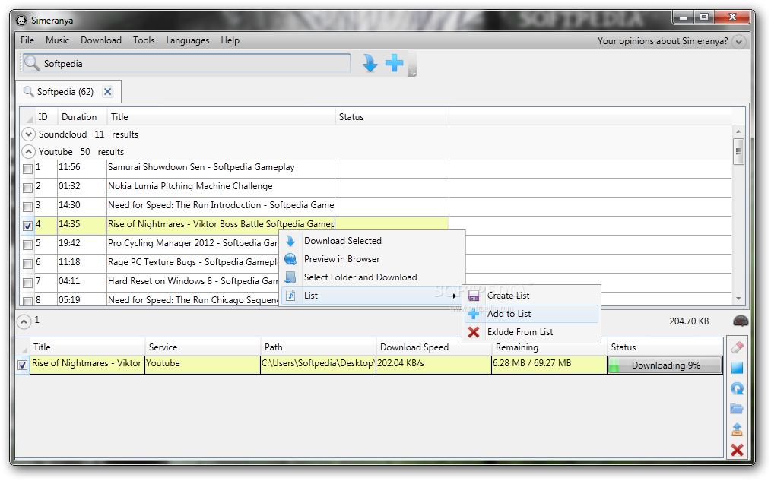Check the box for Samurai Showdown Sen row
This screenshot has width=771, height=481.
[x=27, y=169]
